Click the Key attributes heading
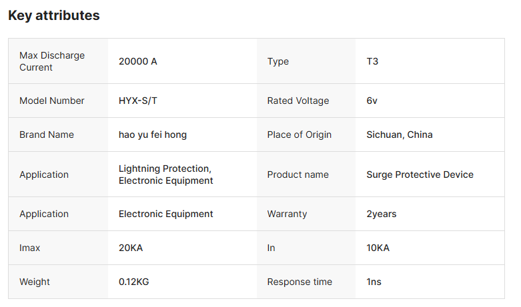Screen dimensions: 521x307 (x=54, y=15)
